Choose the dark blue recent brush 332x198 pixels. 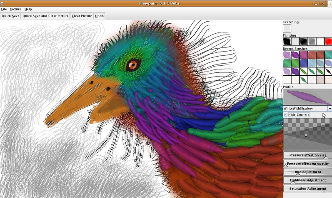[303, 63]
